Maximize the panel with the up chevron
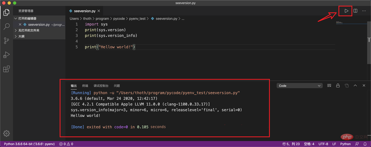The width and height of the screenshot is (371, 147). [355, 86]
